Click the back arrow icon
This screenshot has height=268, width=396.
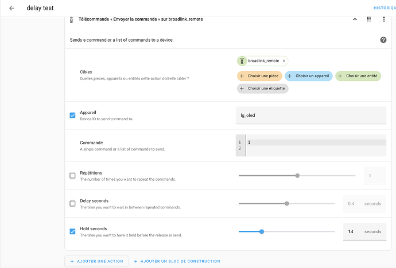coord(11,8)
